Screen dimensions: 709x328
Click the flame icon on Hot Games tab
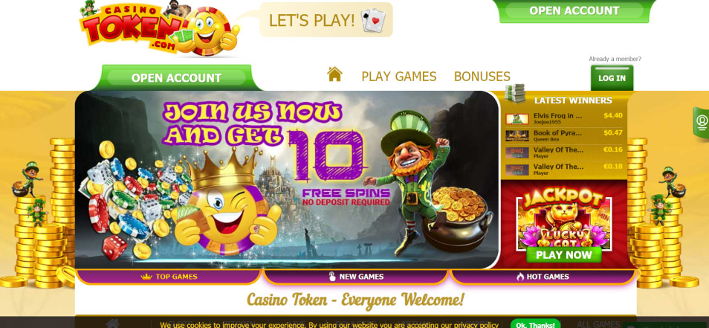pyautogui.click(x=520, y=277)
